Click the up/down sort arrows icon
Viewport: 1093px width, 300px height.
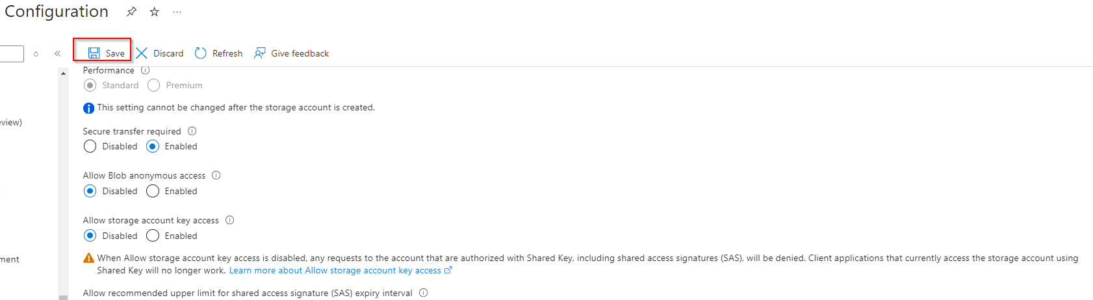pos(36,54)
